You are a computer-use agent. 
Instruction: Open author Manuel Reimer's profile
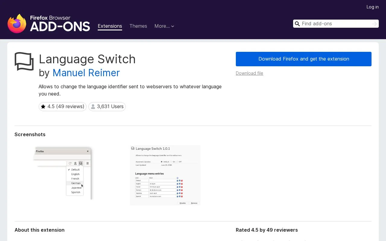pos(86,73)
